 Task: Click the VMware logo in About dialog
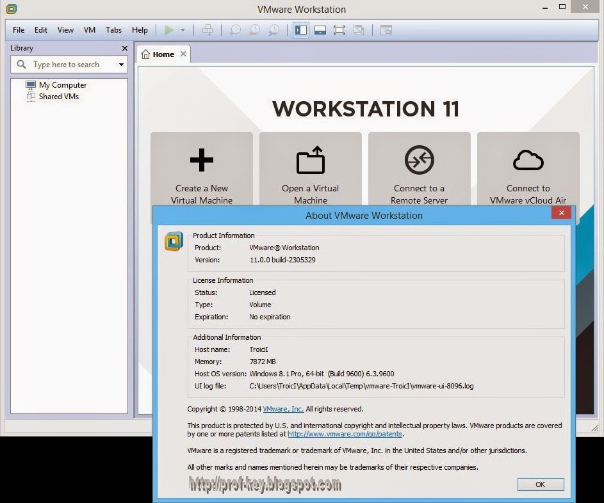coord(174,241)
